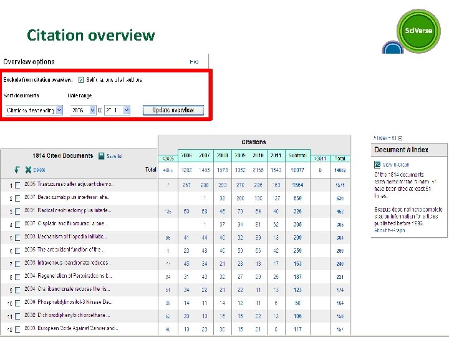Click the 2010 citations column header
The width and height of the screenshot is (449, 337).
tap(258, 155)
